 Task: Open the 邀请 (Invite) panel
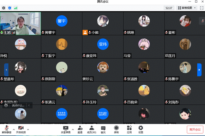pos(80,129)
